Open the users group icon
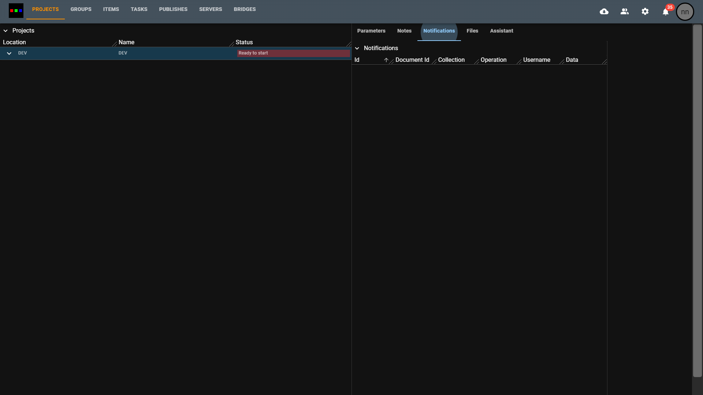The height and width of the screenshot is (395, 703). click(x=625, y=12)
